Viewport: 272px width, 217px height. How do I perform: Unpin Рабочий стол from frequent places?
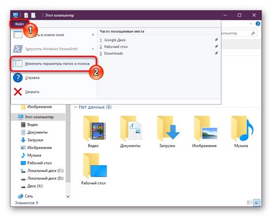click(216, 47)
